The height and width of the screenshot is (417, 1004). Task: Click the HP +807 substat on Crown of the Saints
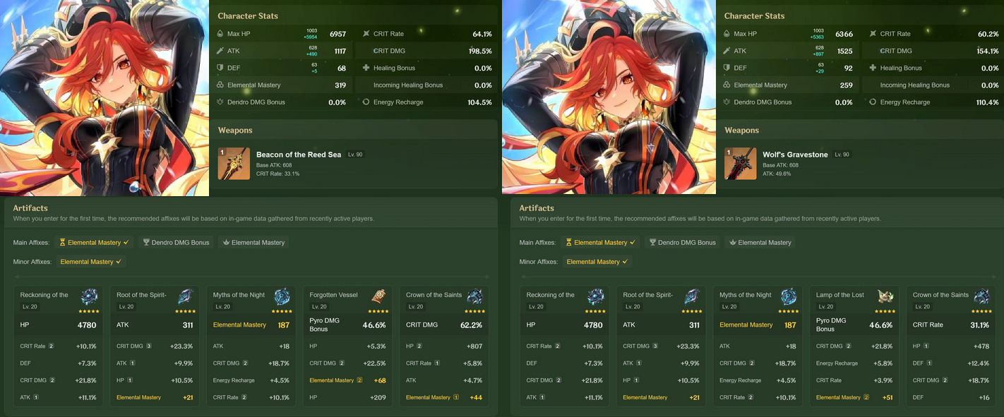pos(444,346)
